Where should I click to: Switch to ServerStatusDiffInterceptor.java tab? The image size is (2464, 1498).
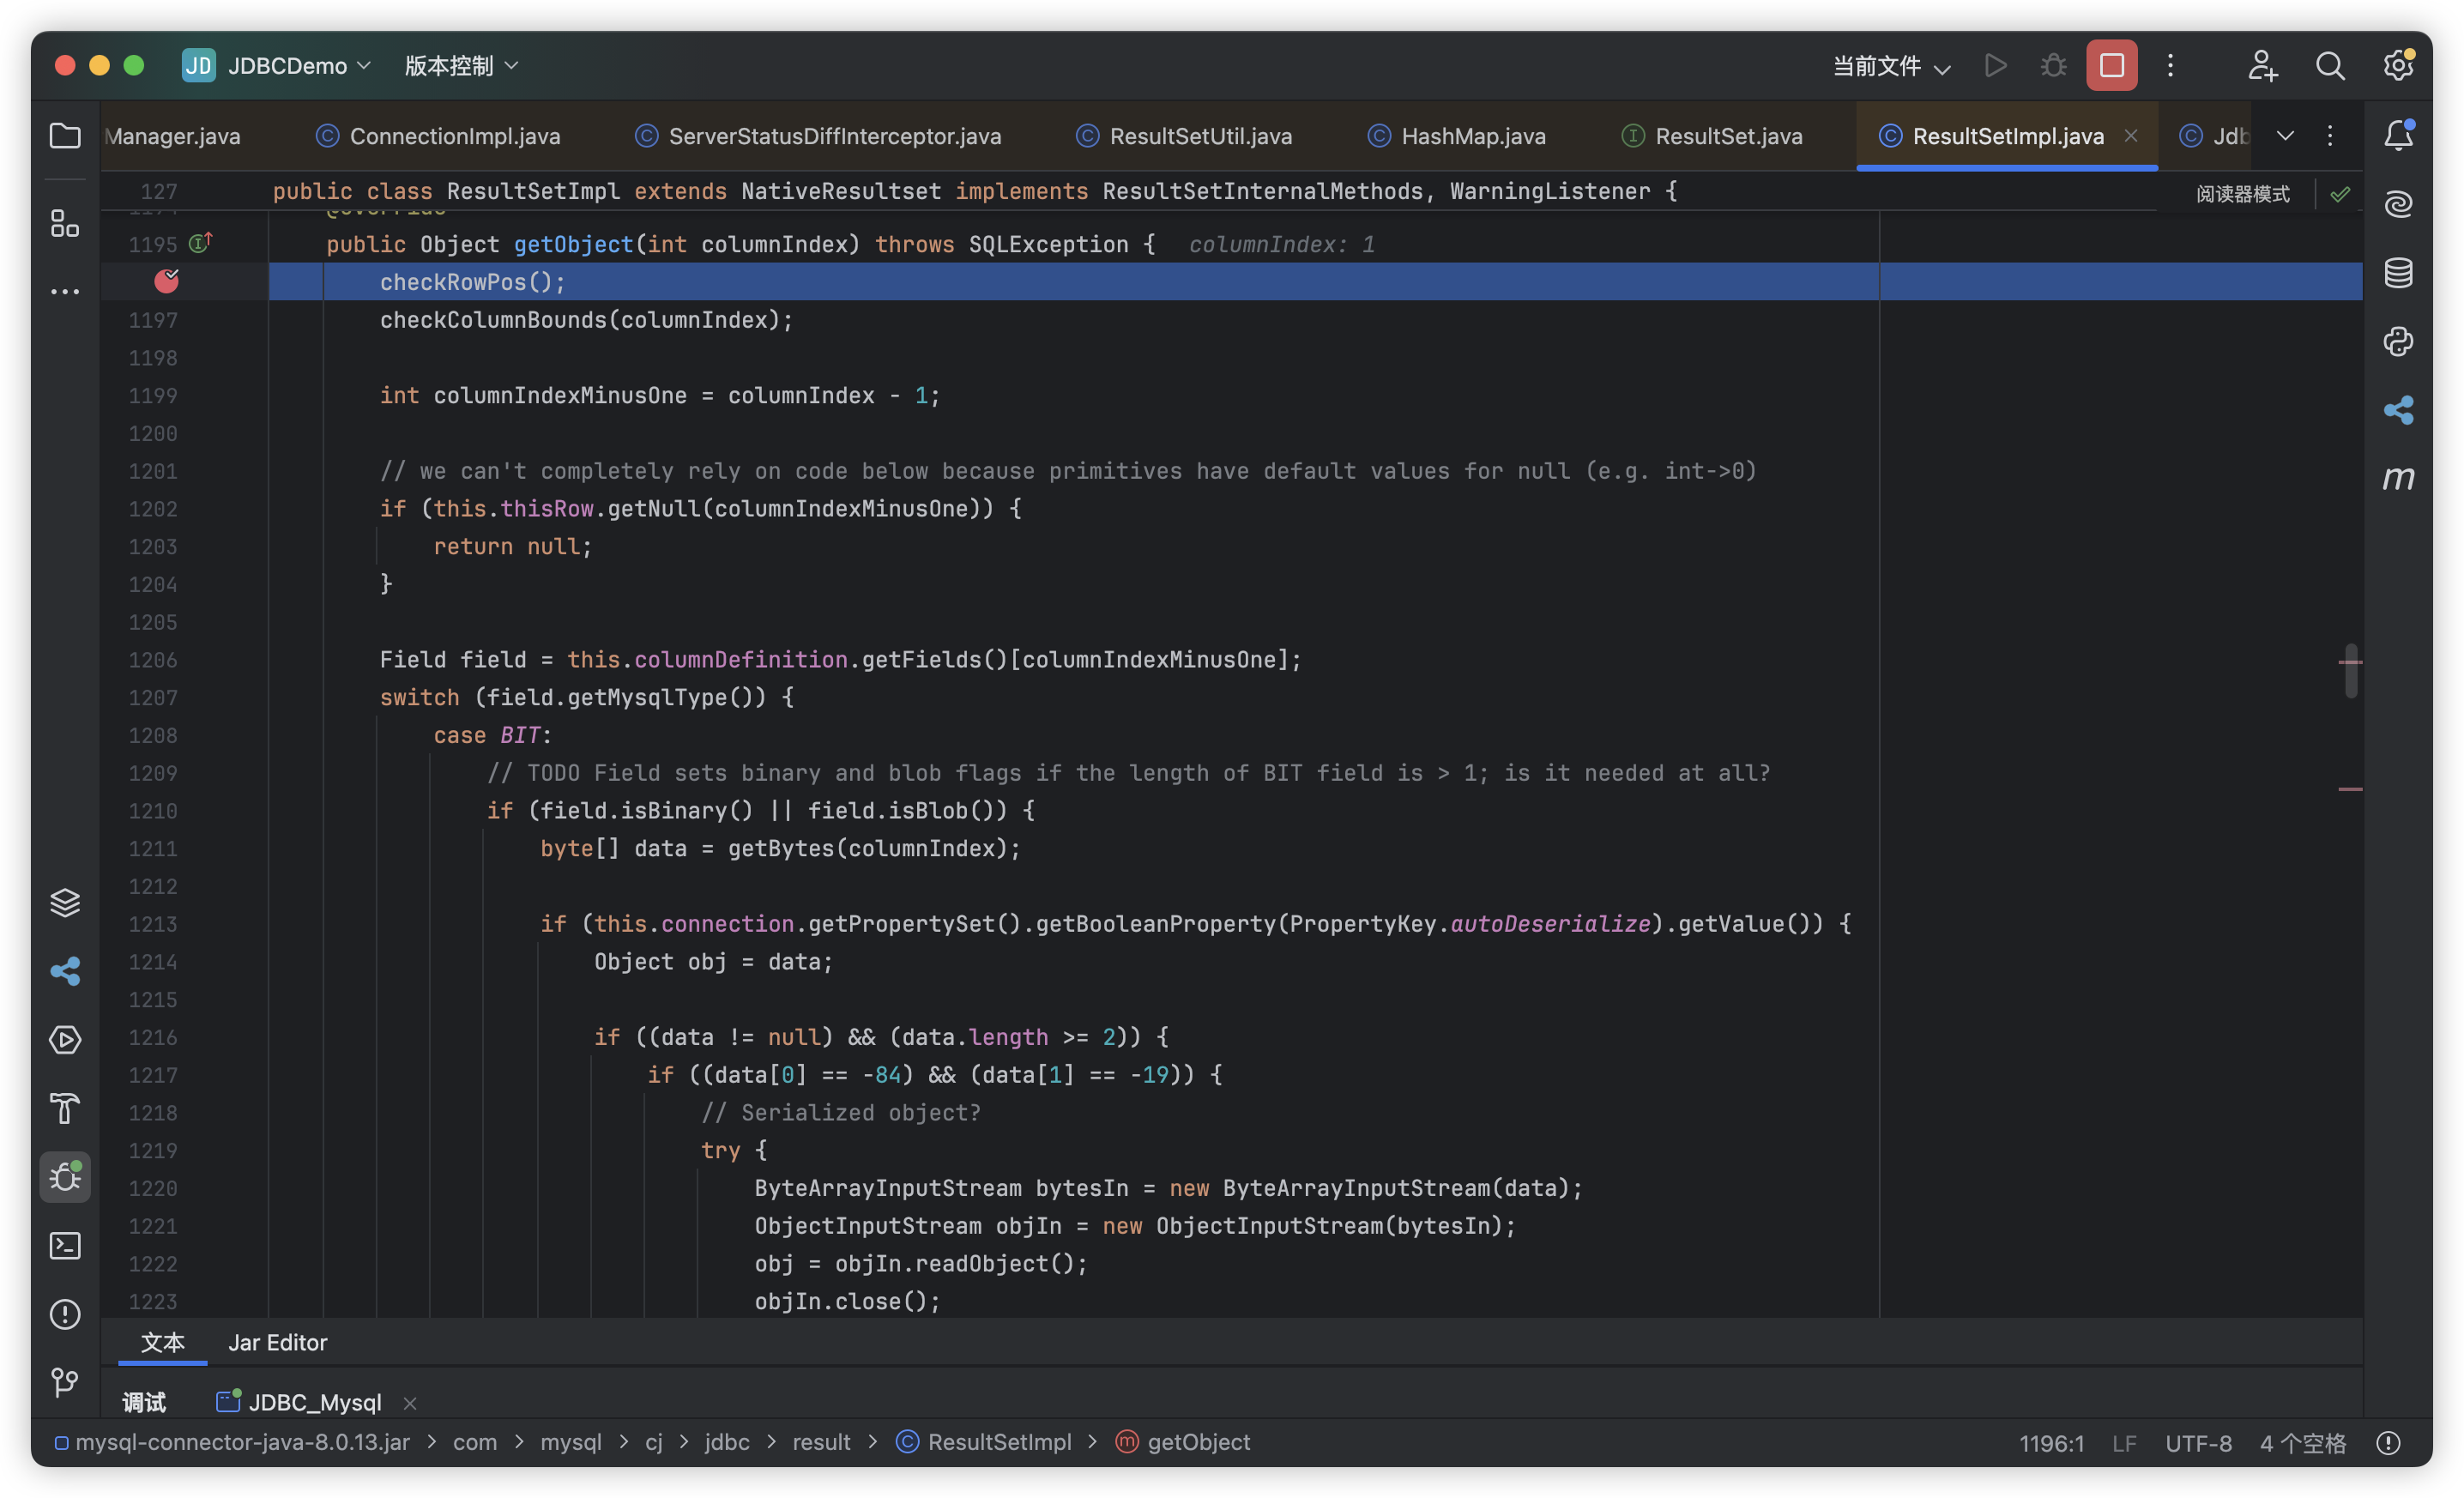point(818,136)
